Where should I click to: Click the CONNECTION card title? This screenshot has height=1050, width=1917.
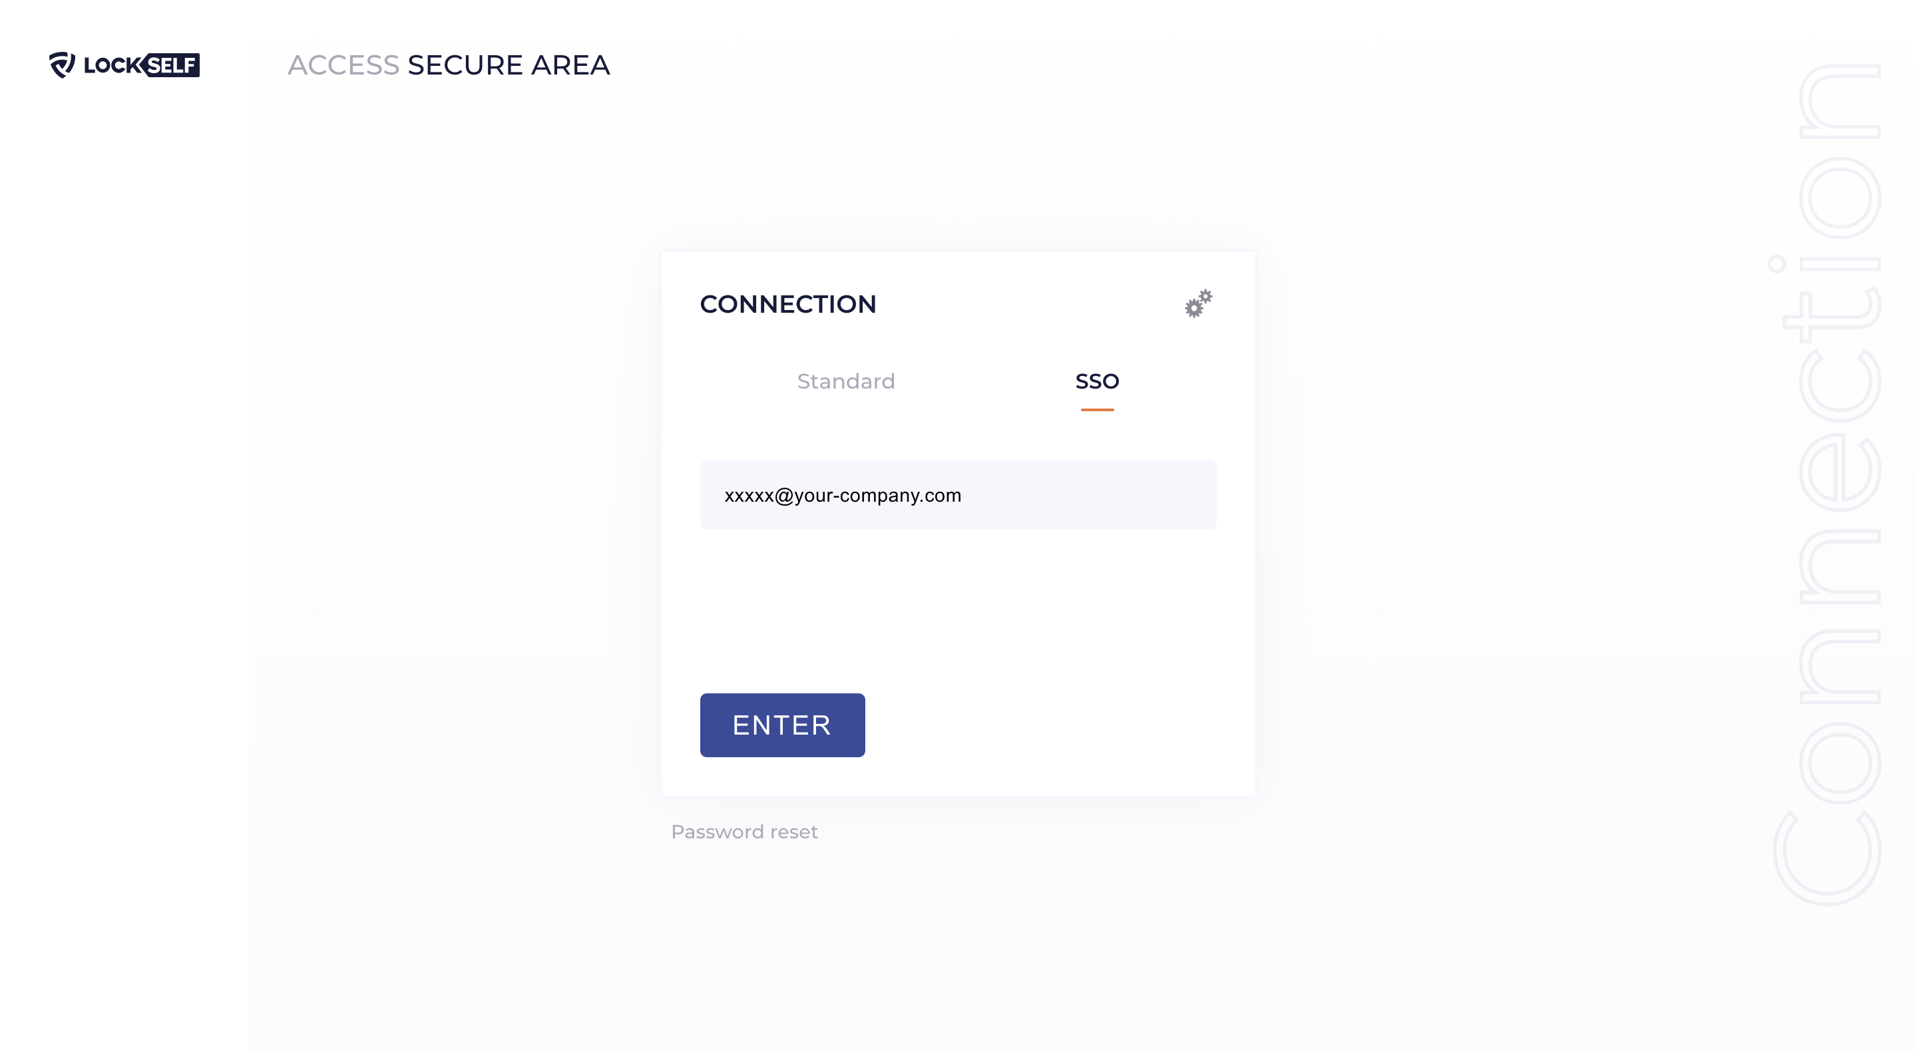788,303
